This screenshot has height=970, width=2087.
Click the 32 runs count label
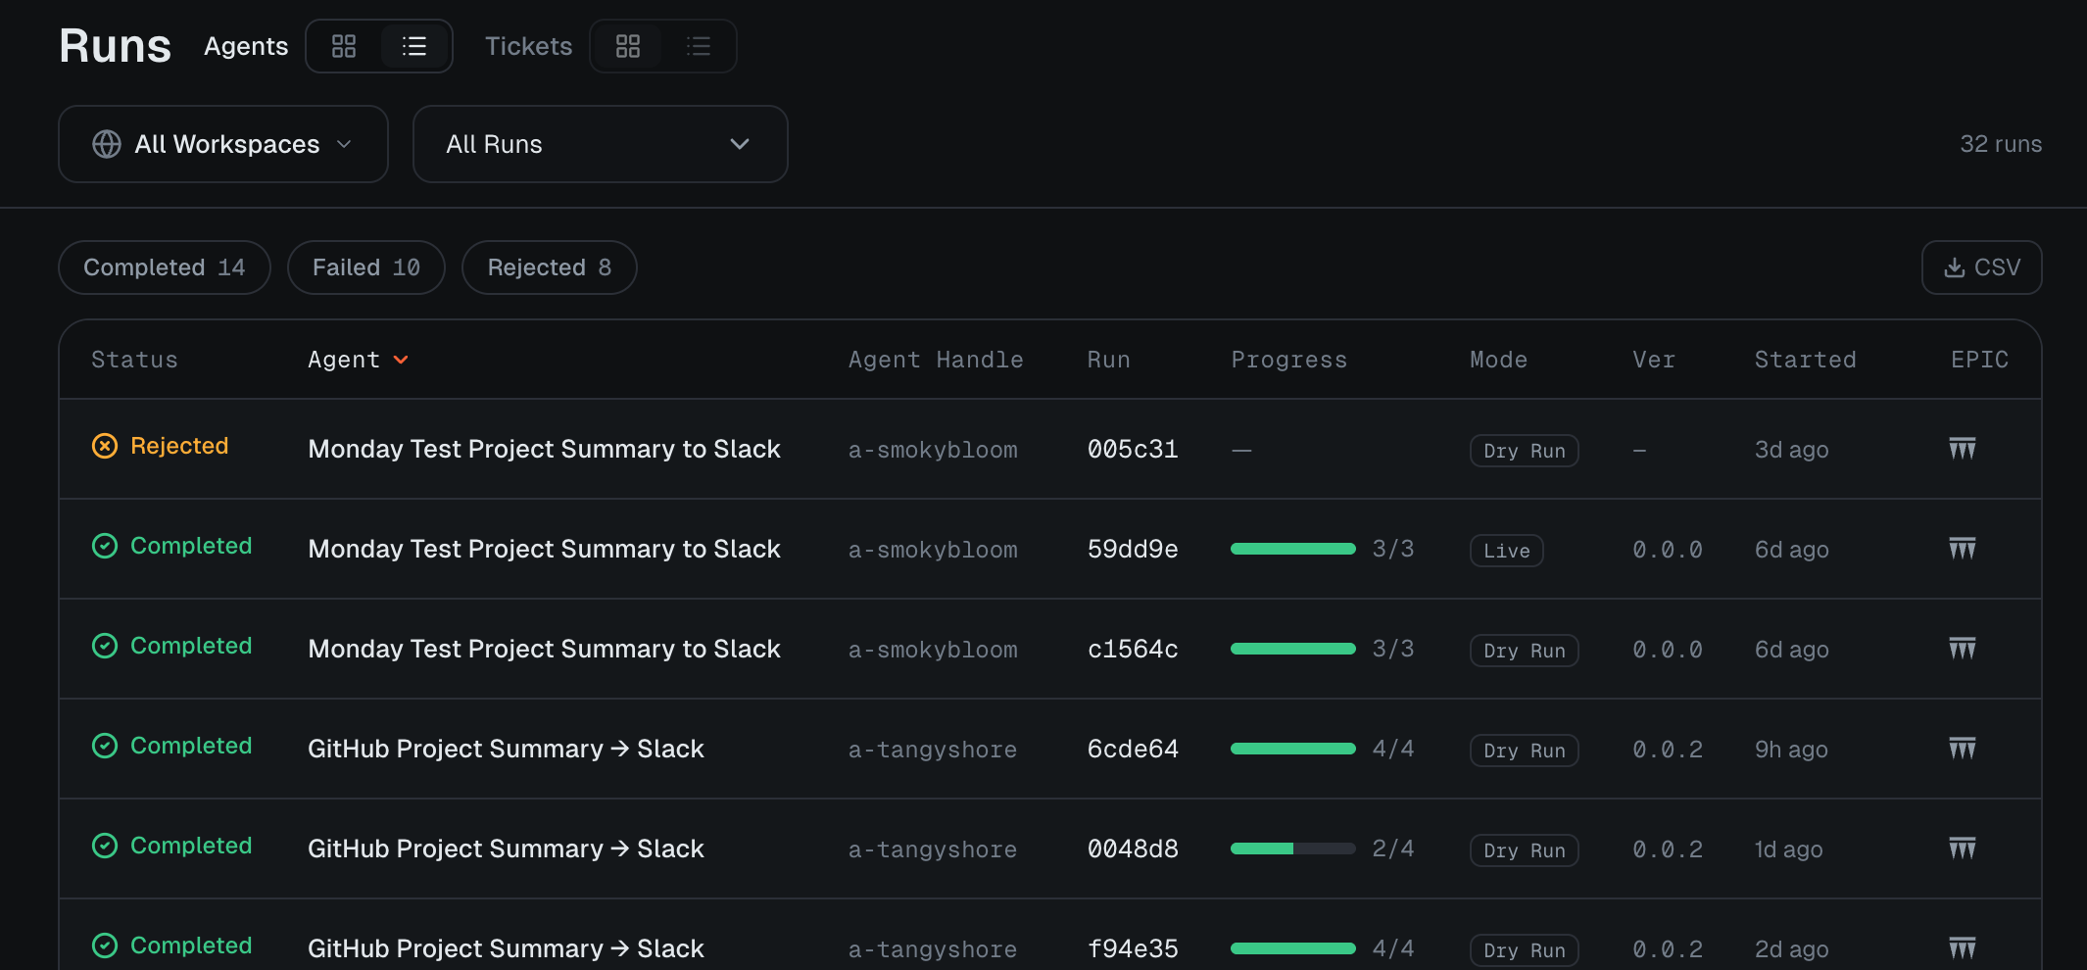[x=2001, y=144]
